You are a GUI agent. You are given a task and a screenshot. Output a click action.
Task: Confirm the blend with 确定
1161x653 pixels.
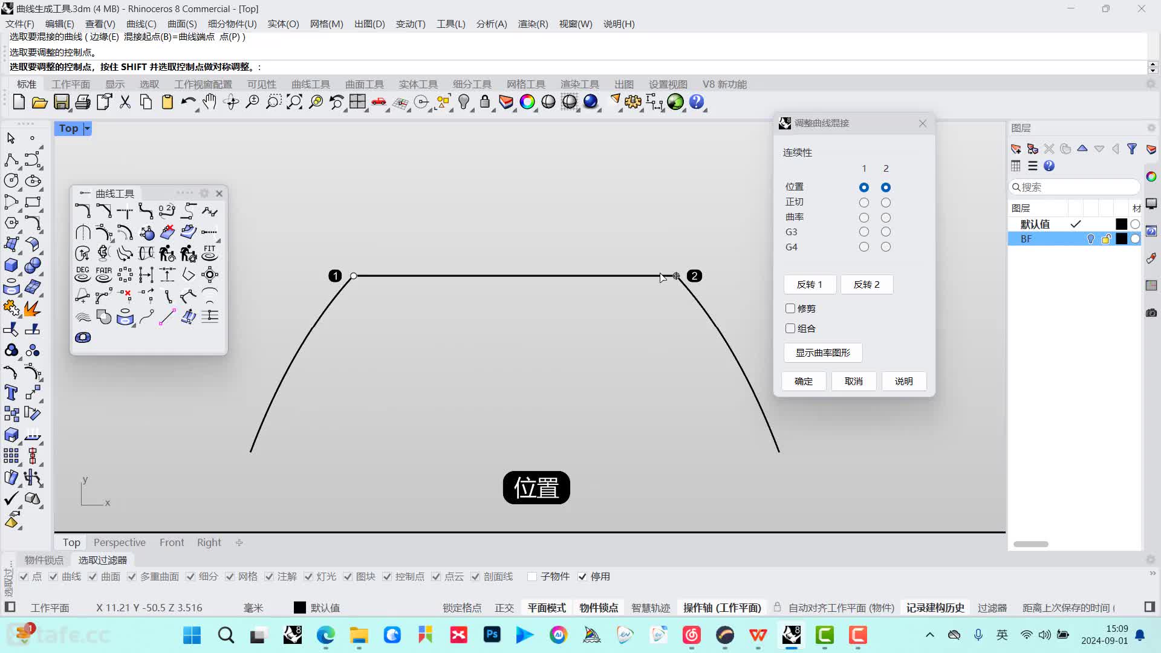(804, 382)
